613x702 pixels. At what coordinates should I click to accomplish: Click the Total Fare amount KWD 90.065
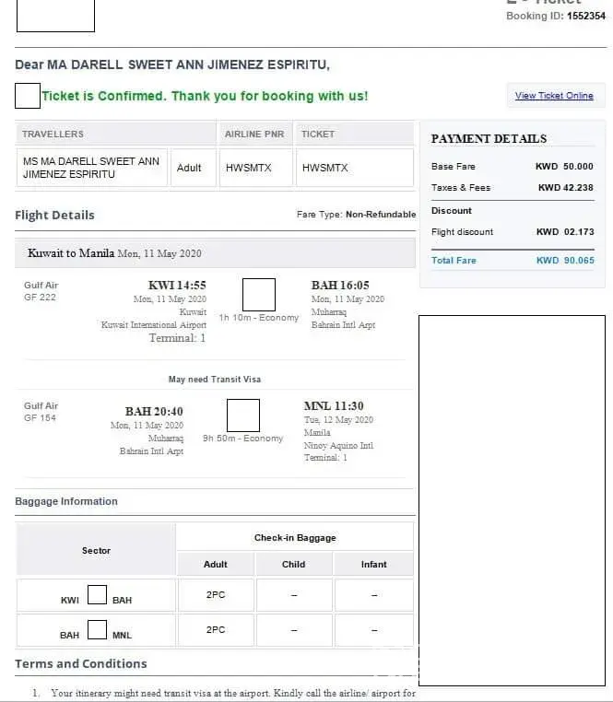click(565, 261)
